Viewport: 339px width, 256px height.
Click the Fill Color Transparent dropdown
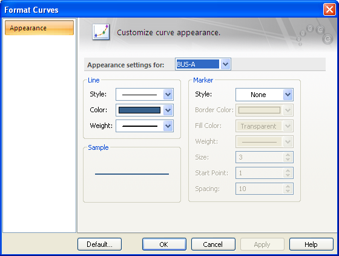(264, 126)
